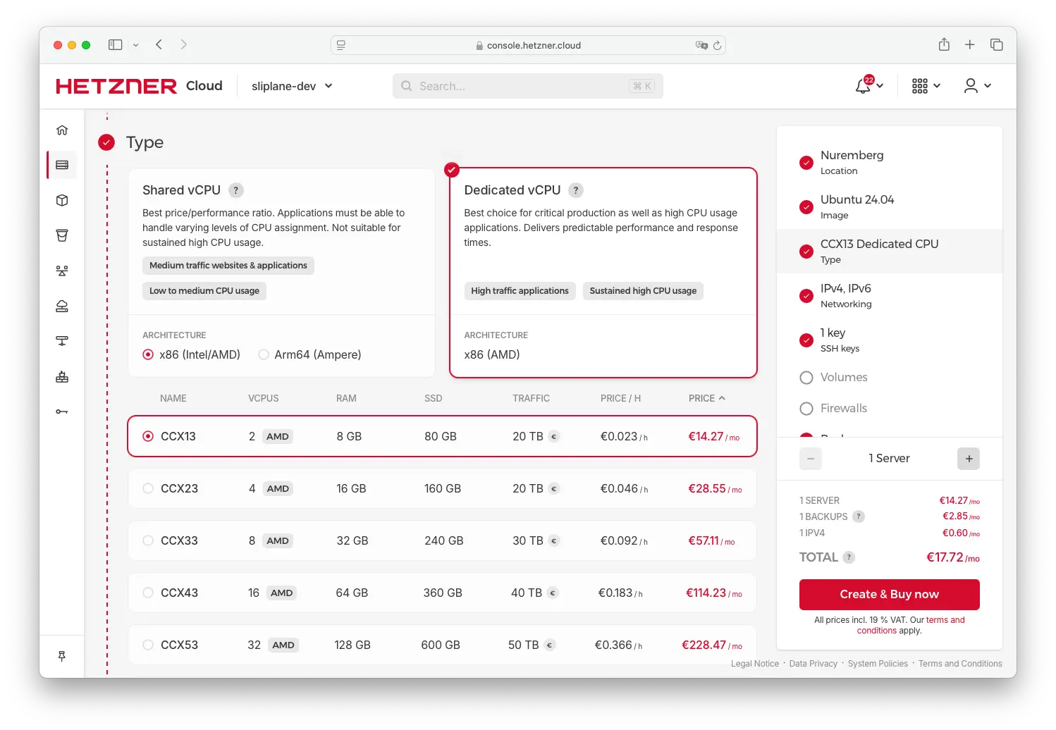Open the user account dropdown

977,86
